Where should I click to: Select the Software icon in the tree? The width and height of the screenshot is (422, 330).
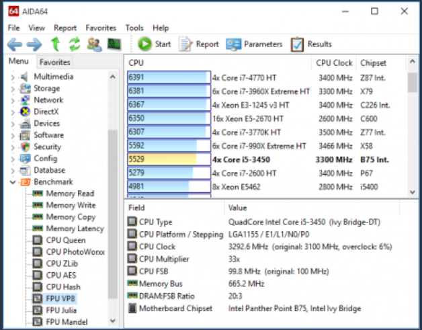pyautogui.click(x=25, y=135)
